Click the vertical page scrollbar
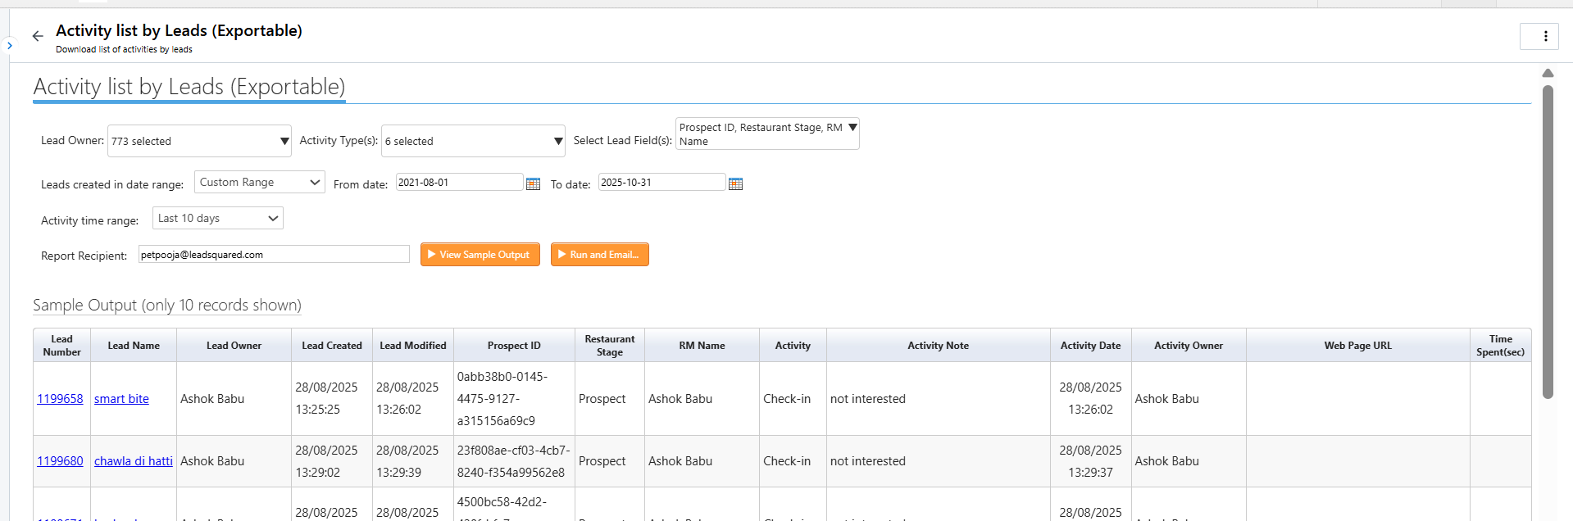Viewport: 1573px width, 521px height. point(1548,246)
